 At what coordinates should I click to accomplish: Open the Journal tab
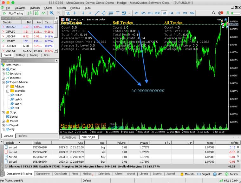click(171, 174)
